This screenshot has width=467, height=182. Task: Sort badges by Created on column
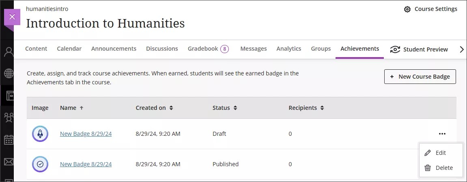pos(154,108)
